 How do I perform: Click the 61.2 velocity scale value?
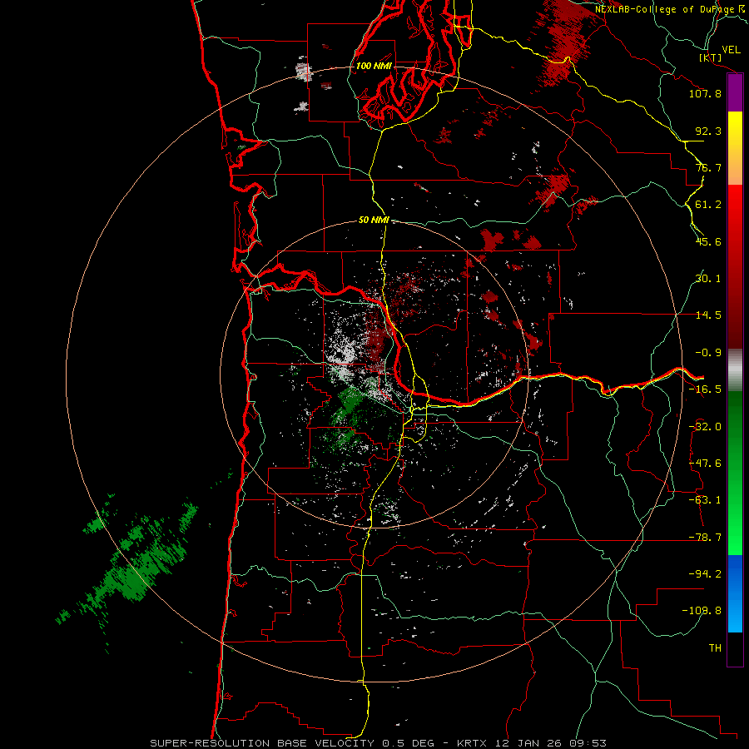pyautogui.click(x=708, y=205)
